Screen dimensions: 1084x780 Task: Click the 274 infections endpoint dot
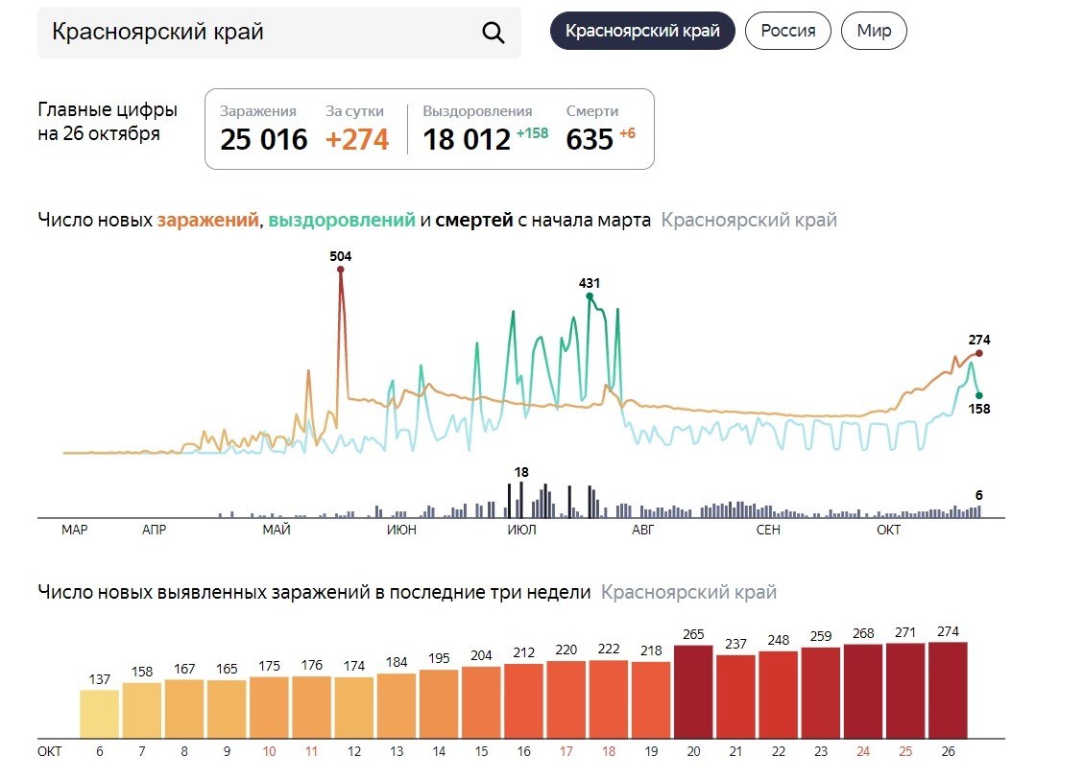pos(978,353)
